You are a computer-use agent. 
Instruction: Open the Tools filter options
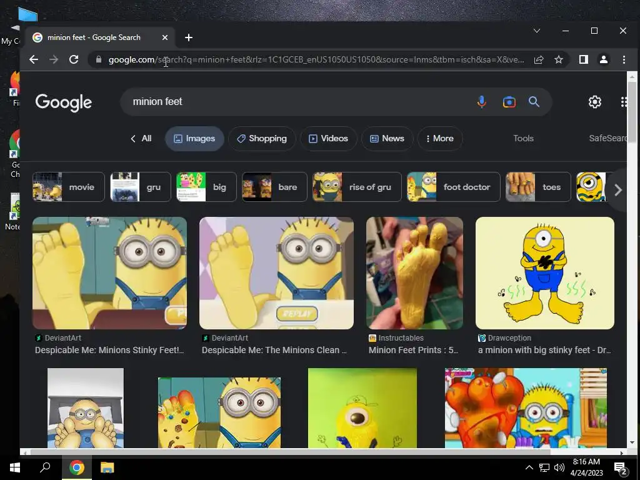[x=523, y=138]
